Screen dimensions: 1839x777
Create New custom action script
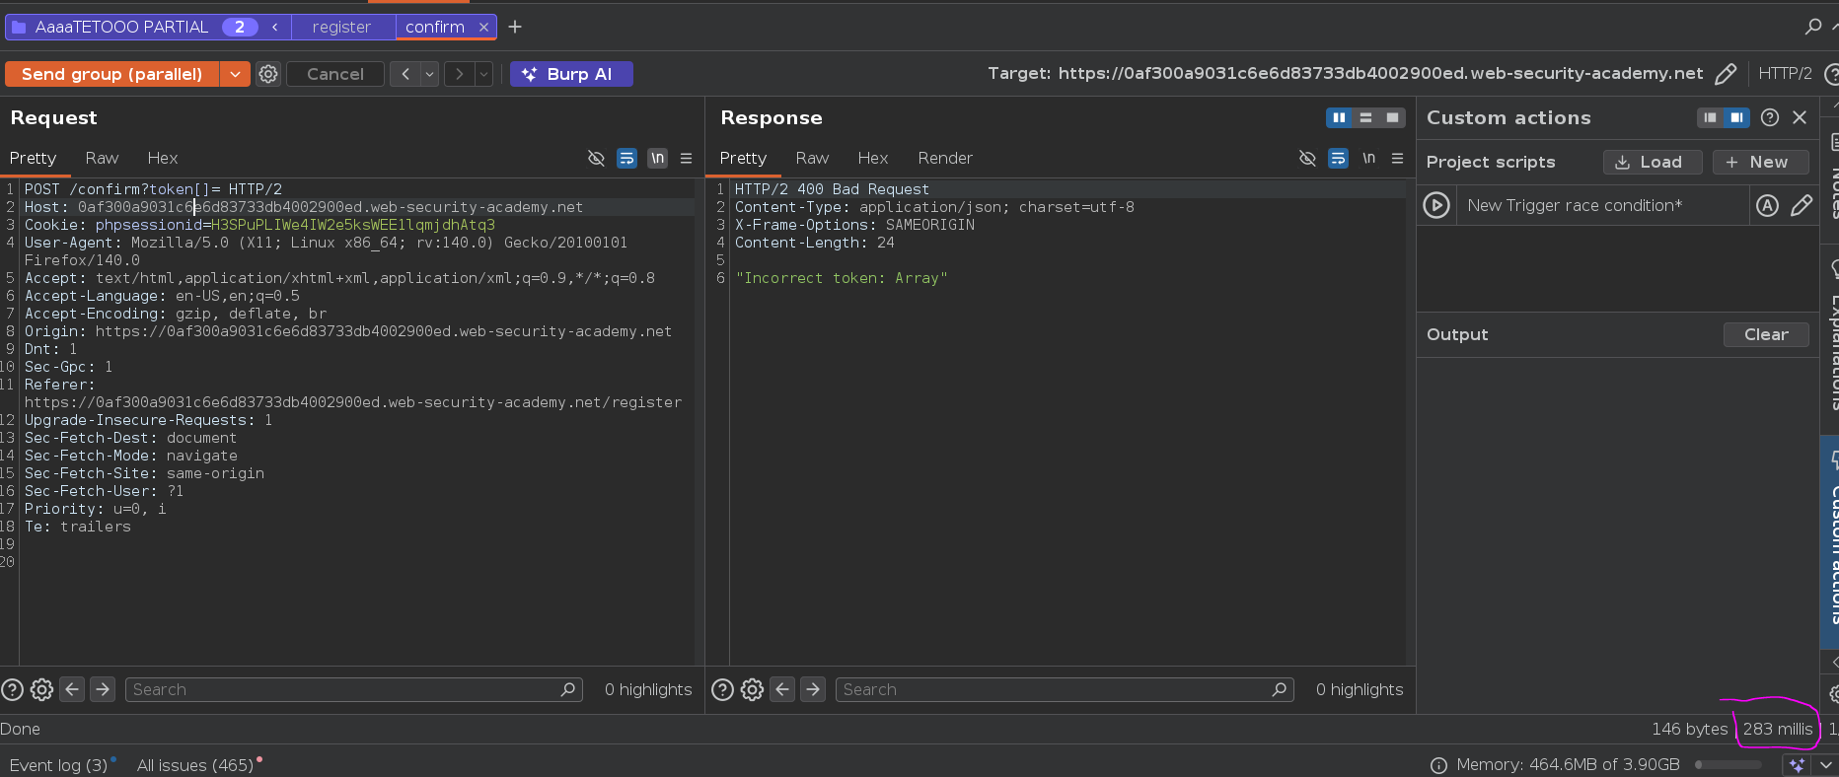pyautogui.click(x=1760, y=162)
